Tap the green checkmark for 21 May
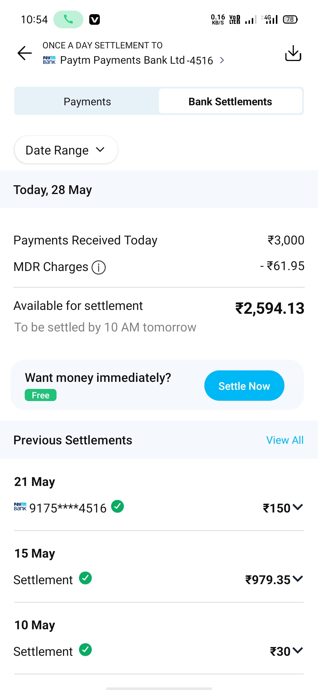The width and height of the screenshot is (318, 690). coord(117,507)
